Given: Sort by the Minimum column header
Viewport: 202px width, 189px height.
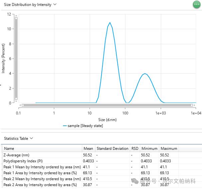Looking at the screenshot, I should coord(149,148).
